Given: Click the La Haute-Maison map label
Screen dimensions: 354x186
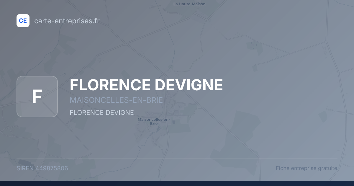Looking at the screenshot, I should [189, 4].
